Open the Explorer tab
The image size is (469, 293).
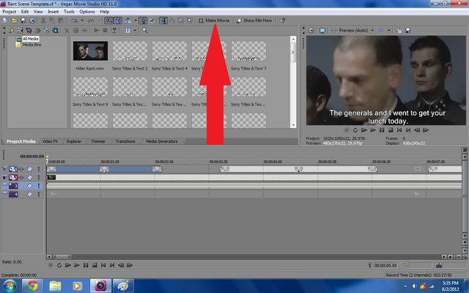click(74, 141)
